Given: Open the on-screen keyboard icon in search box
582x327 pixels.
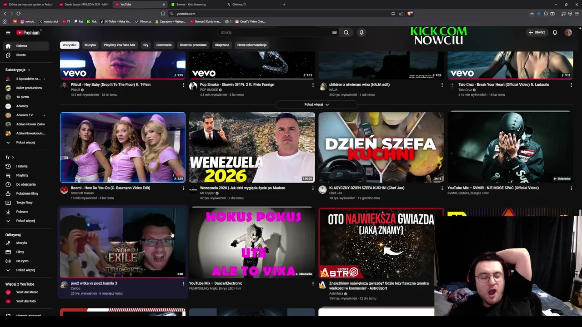Looking at the screenshot, I should 334,32.
